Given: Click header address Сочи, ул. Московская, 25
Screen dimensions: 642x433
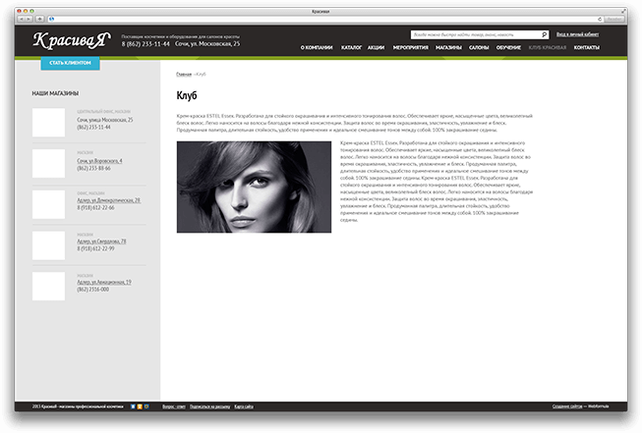Looking at the screenshot, I should click(207, 44).
